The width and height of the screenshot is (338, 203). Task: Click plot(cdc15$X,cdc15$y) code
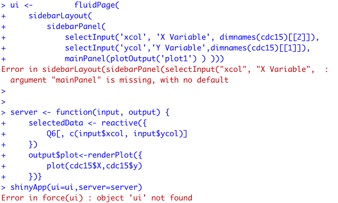[94, 166]
